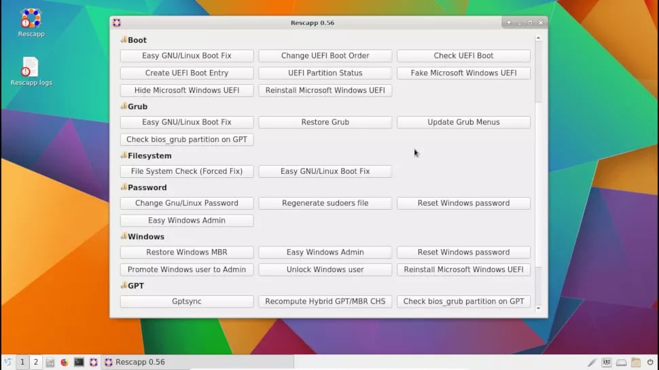Click Reset Windows password under Password section
Viewport: 659px width, 370px height.
tap(463, 203)
